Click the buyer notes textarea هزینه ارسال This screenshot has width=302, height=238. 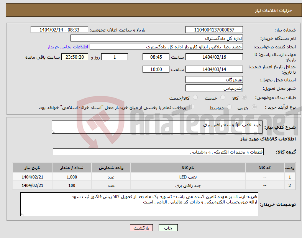(x=139, y=204)
